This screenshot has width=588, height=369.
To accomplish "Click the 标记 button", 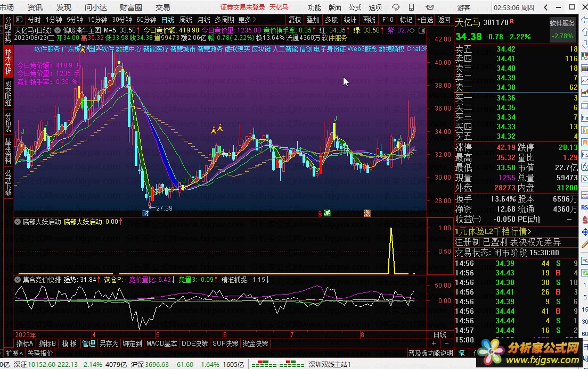I will 406,20.
